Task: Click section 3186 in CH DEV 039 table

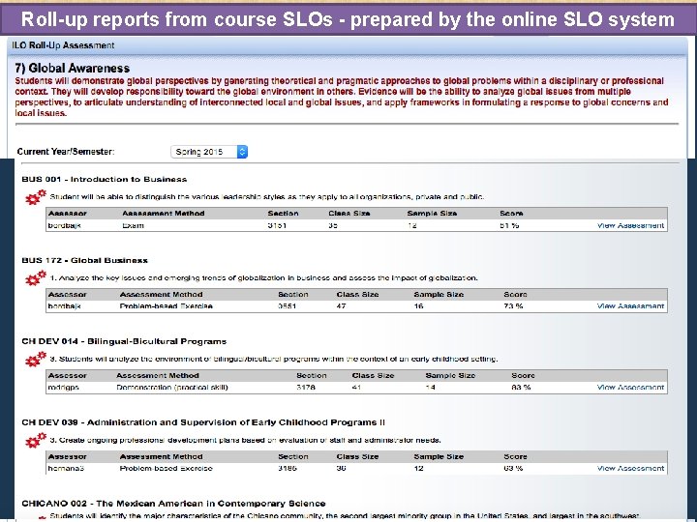Action: [288, 468]
